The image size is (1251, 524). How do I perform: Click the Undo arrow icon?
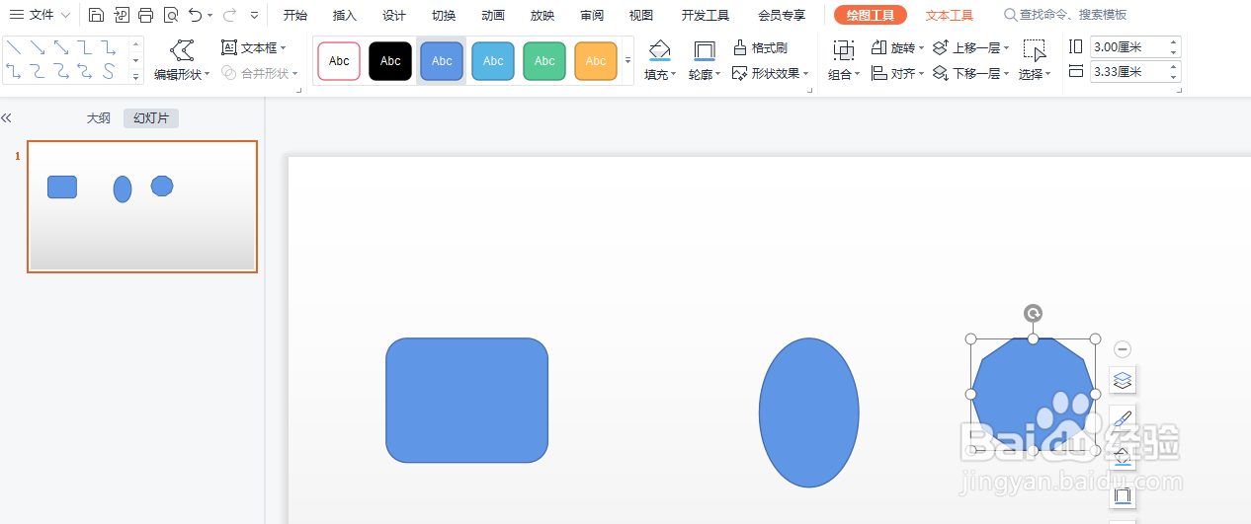pos(196,15)
